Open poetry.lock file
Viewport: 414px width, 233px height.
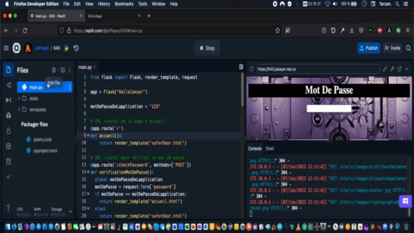point(43,140)
